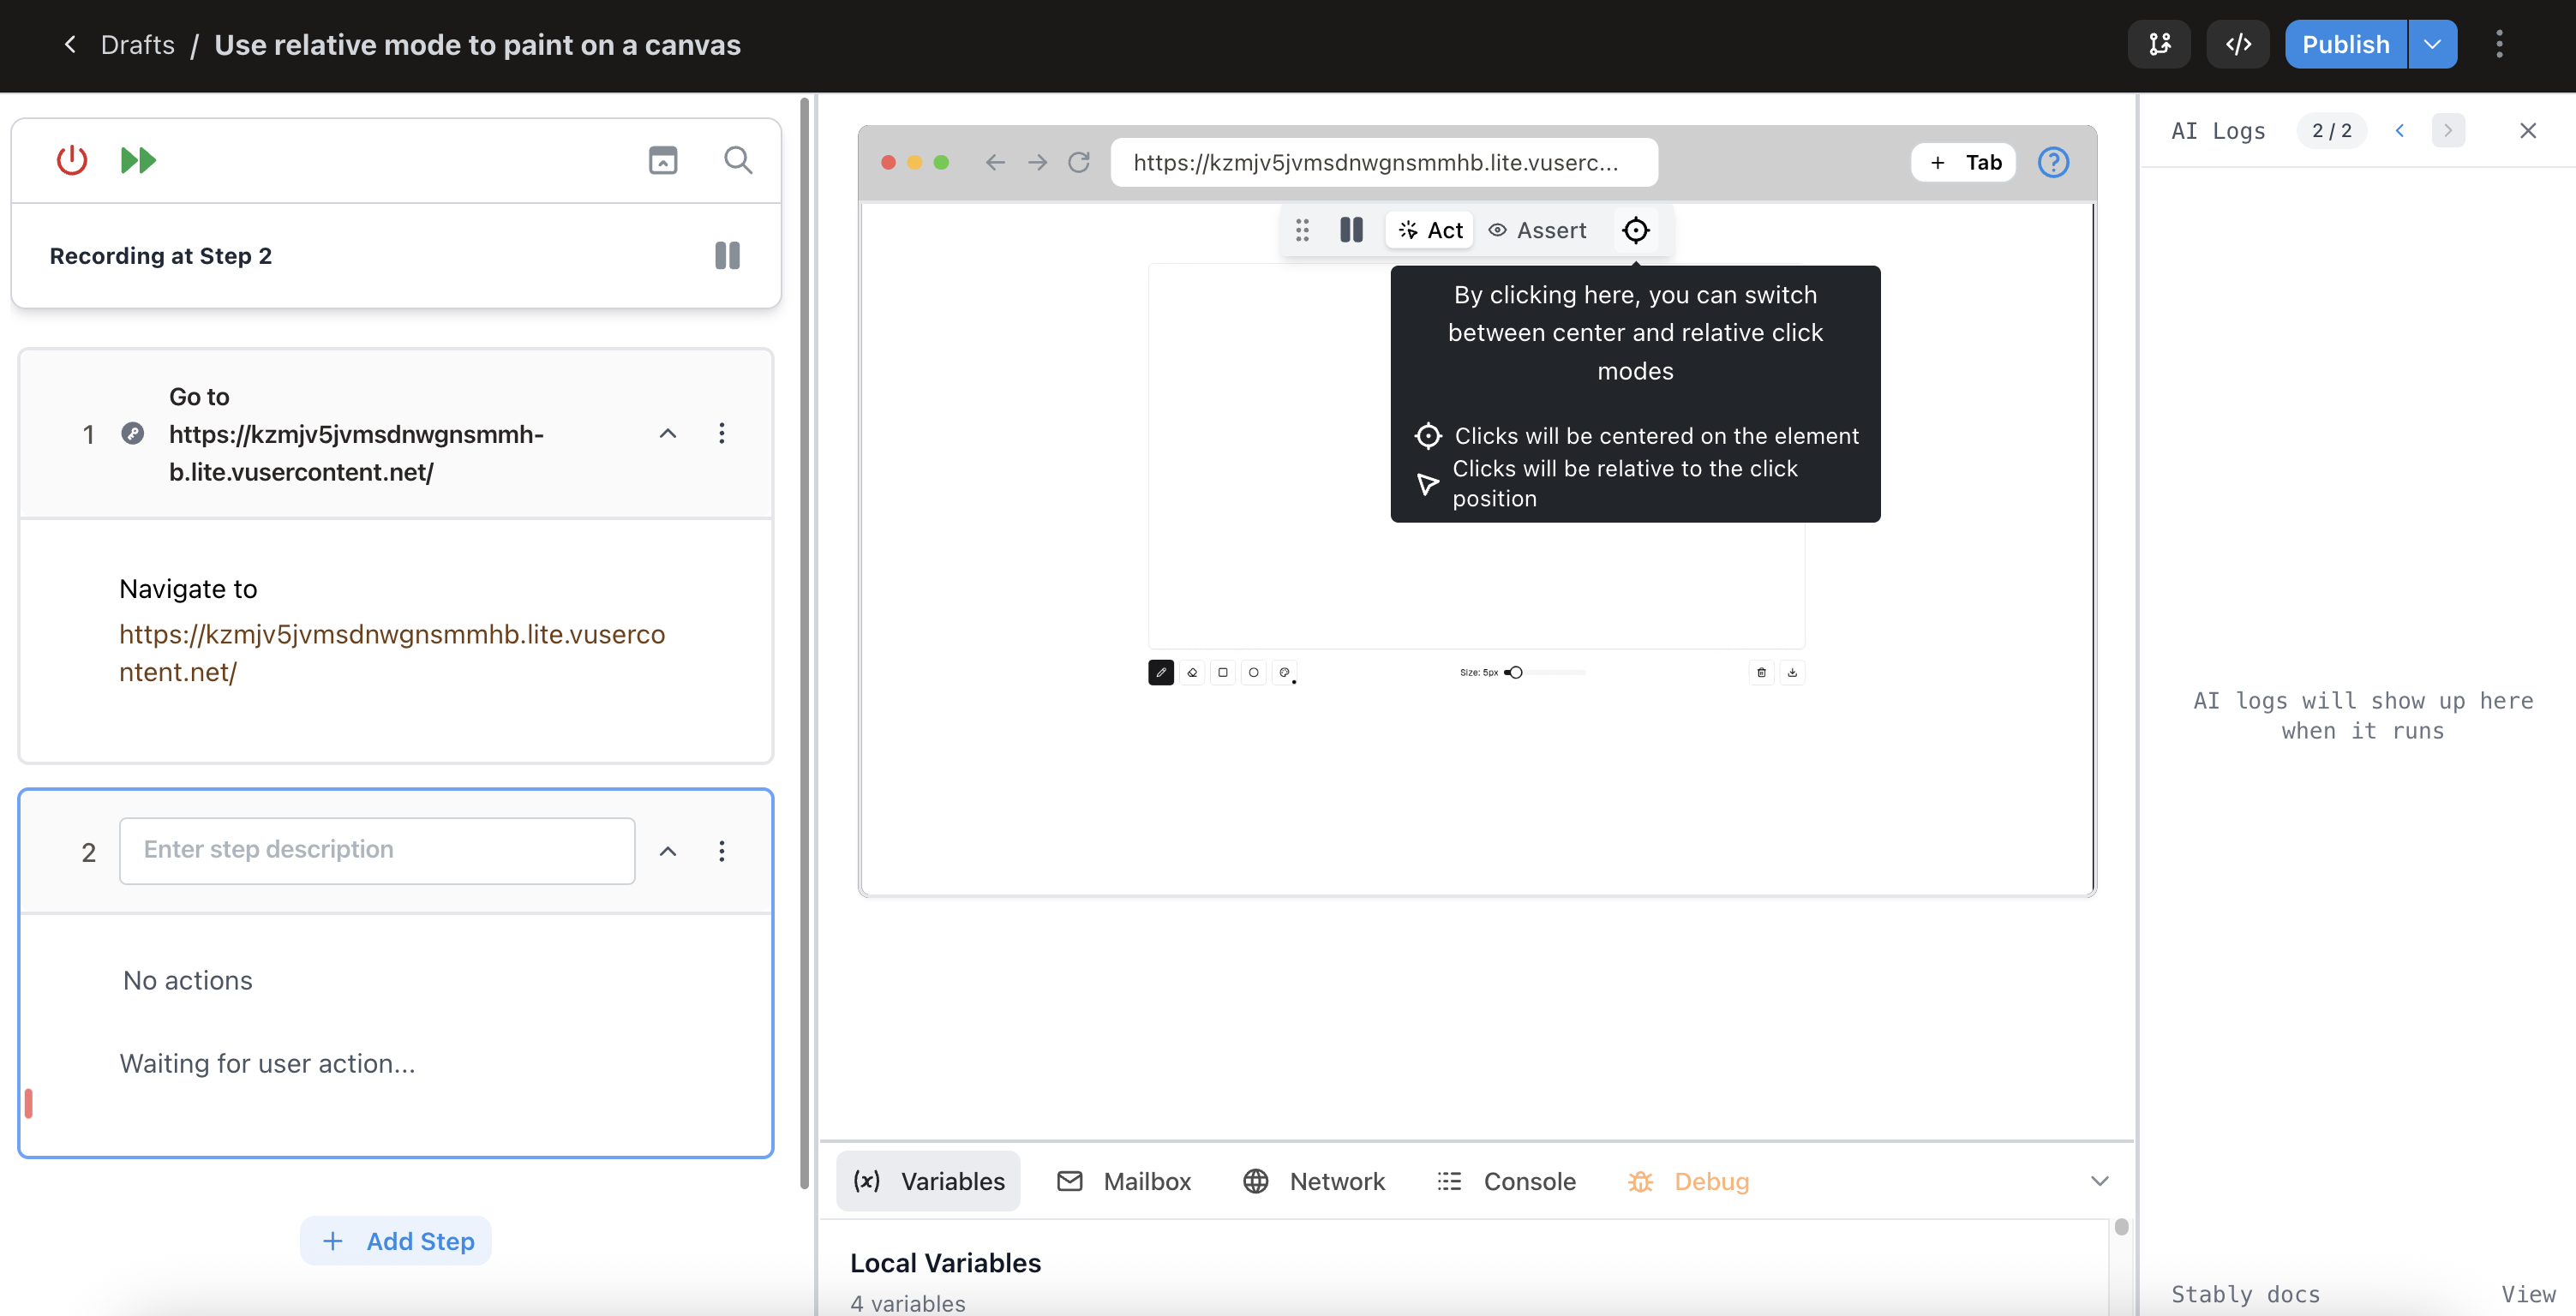This screenshot has width=2576, height=1316.
Task: Click the red power stop icon
Action: (72, 160)
